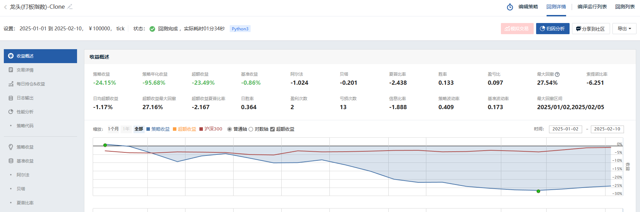The width and height of the screenshot is (640, 212).
Task: Click 策略年化收益 value -95.68%
Action: (154, 83)
